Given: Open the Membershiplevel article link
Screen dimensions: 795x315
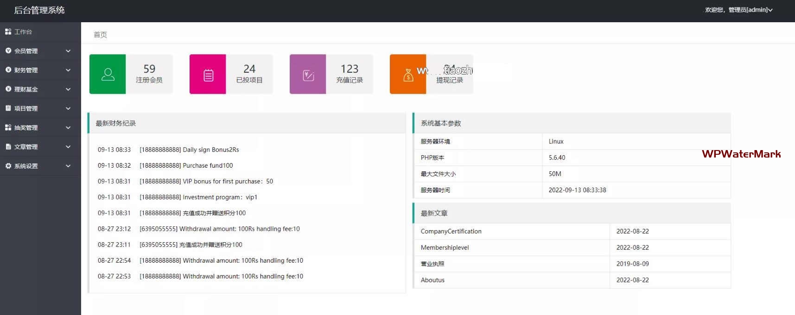Looking at the screenshot, I should [x=445, y=247].
